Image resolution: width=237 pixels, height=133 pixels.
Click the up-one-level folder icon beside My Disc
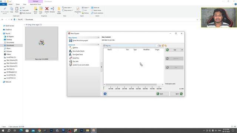tap(160, 45)
